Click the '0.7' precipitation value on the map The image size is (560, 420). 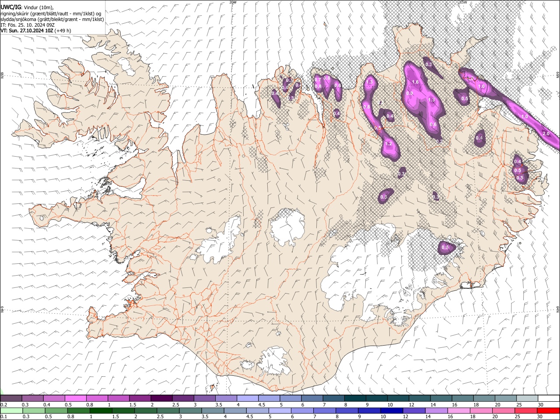click(x=318, y=80)
